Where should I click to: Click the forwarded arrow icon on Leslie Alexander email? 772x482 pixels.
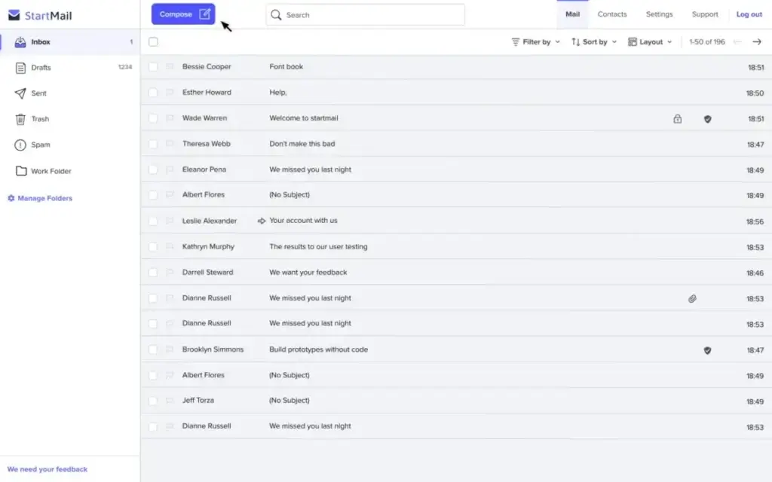262,221
